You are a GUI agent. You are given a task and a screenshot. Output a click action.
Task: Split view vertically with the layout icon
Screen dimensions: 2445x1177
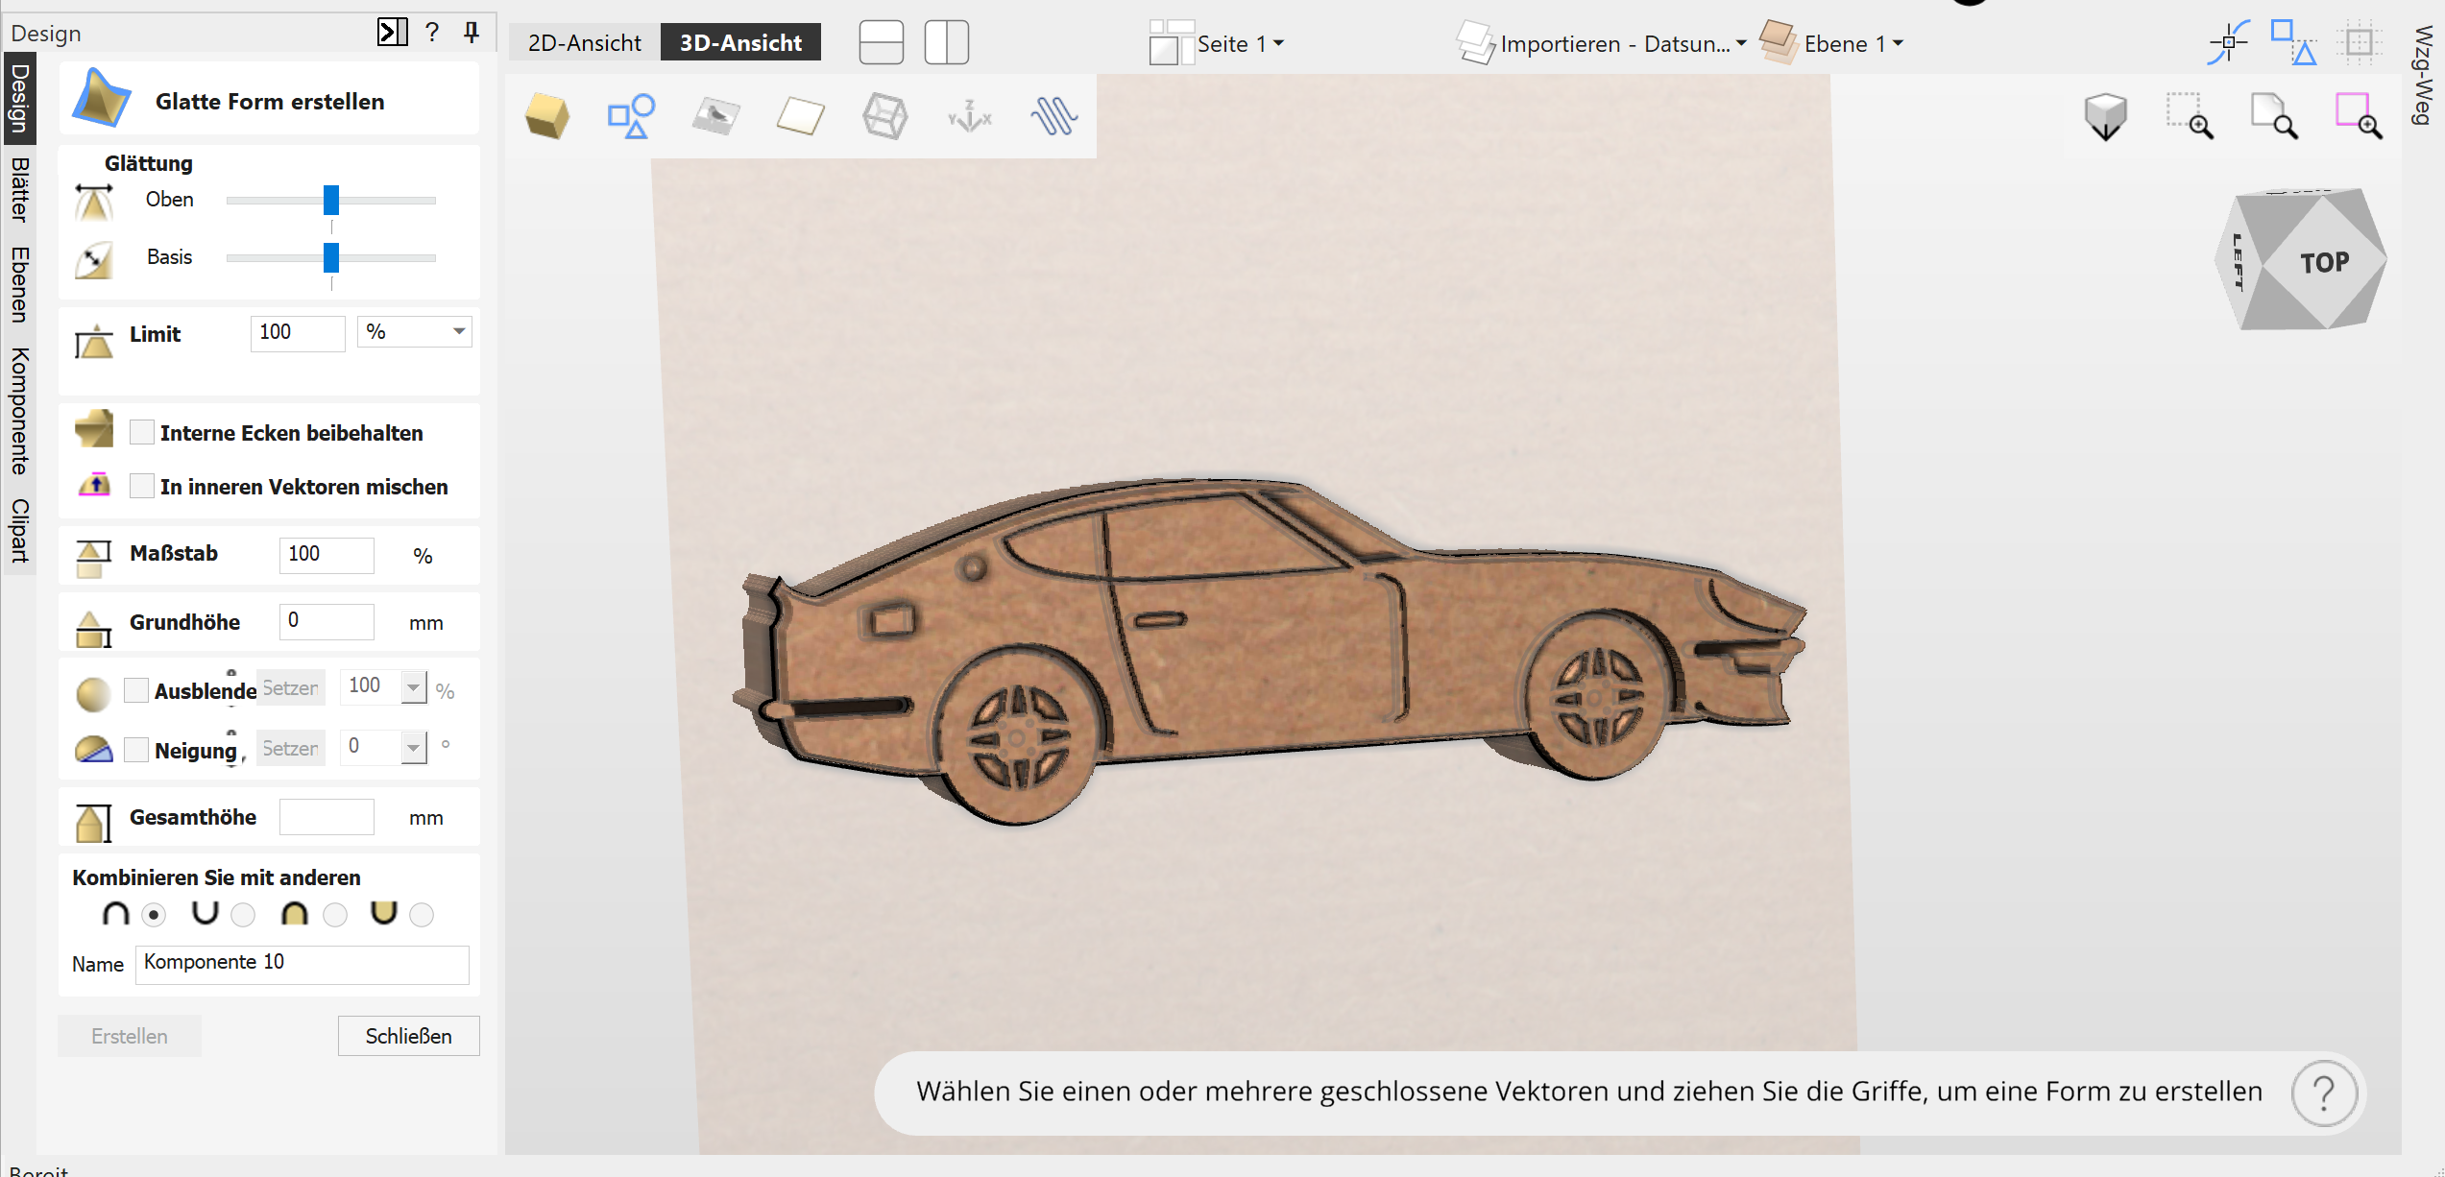click(x=946, y=42)
